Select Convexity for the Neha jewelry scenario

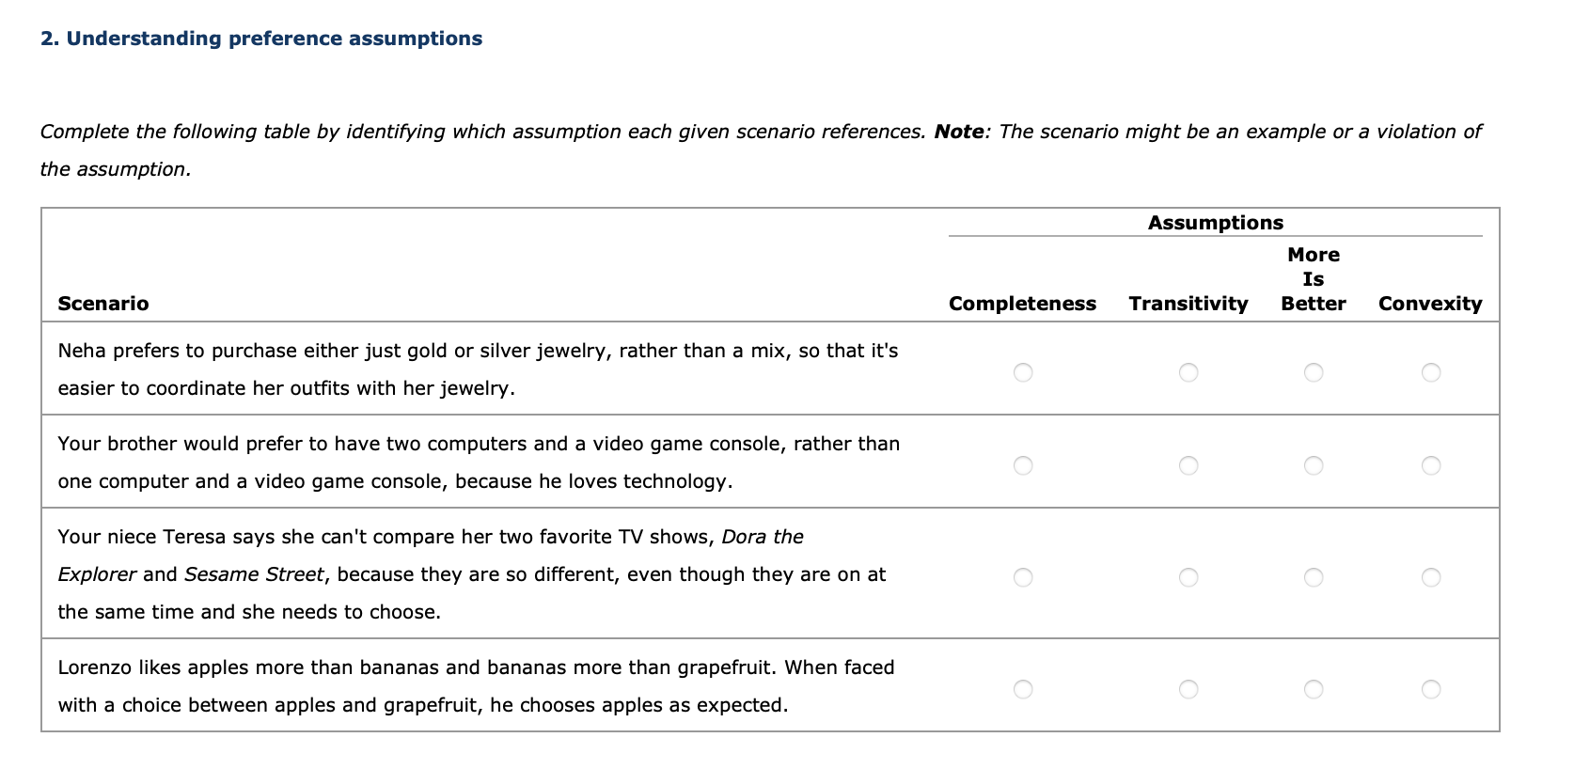[x=1431, y=372]
